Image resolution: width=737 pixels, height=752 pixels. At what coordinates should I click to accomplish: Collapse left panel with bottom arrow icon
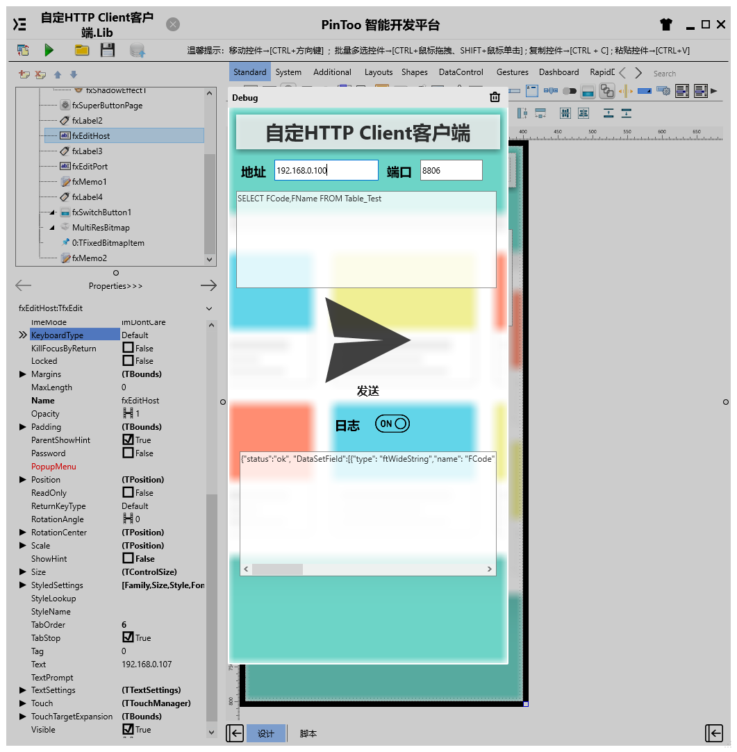click(x=235, y=733)
